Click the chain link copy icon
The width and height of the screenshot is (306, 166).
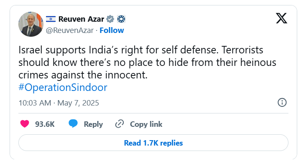[120, 124]
